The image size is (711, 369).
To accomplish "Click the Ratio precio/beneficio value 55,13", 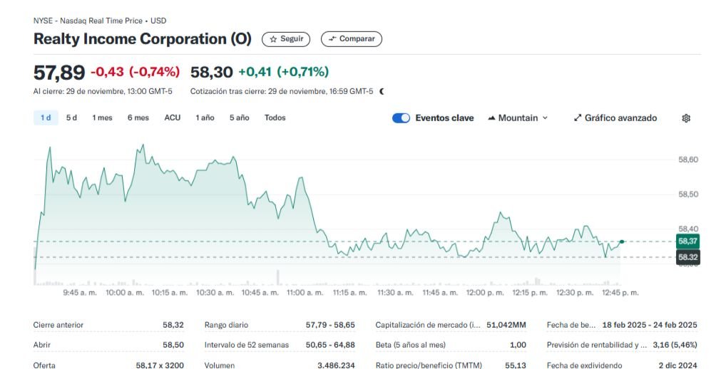I will tap(516, 365).
